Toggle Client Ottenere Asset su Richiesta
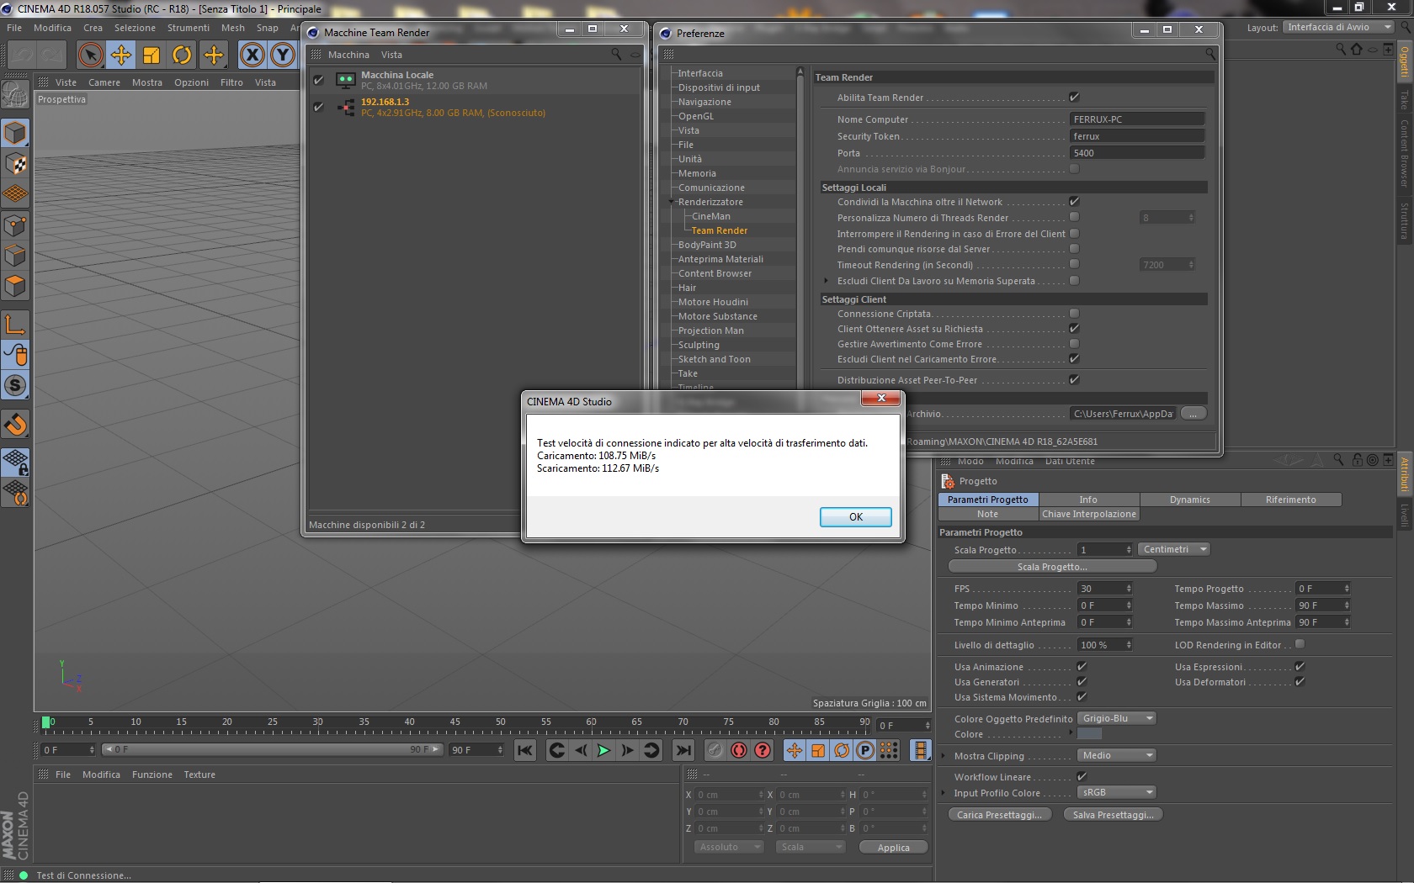This screenshot has width=1414, height=883. pyautogui.click(x=1074, y=329)
